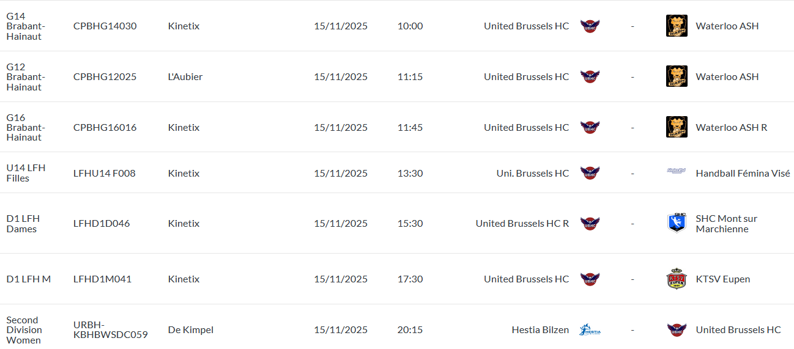Click United Brussels HC logo in 20:15 match

[677, 330]
